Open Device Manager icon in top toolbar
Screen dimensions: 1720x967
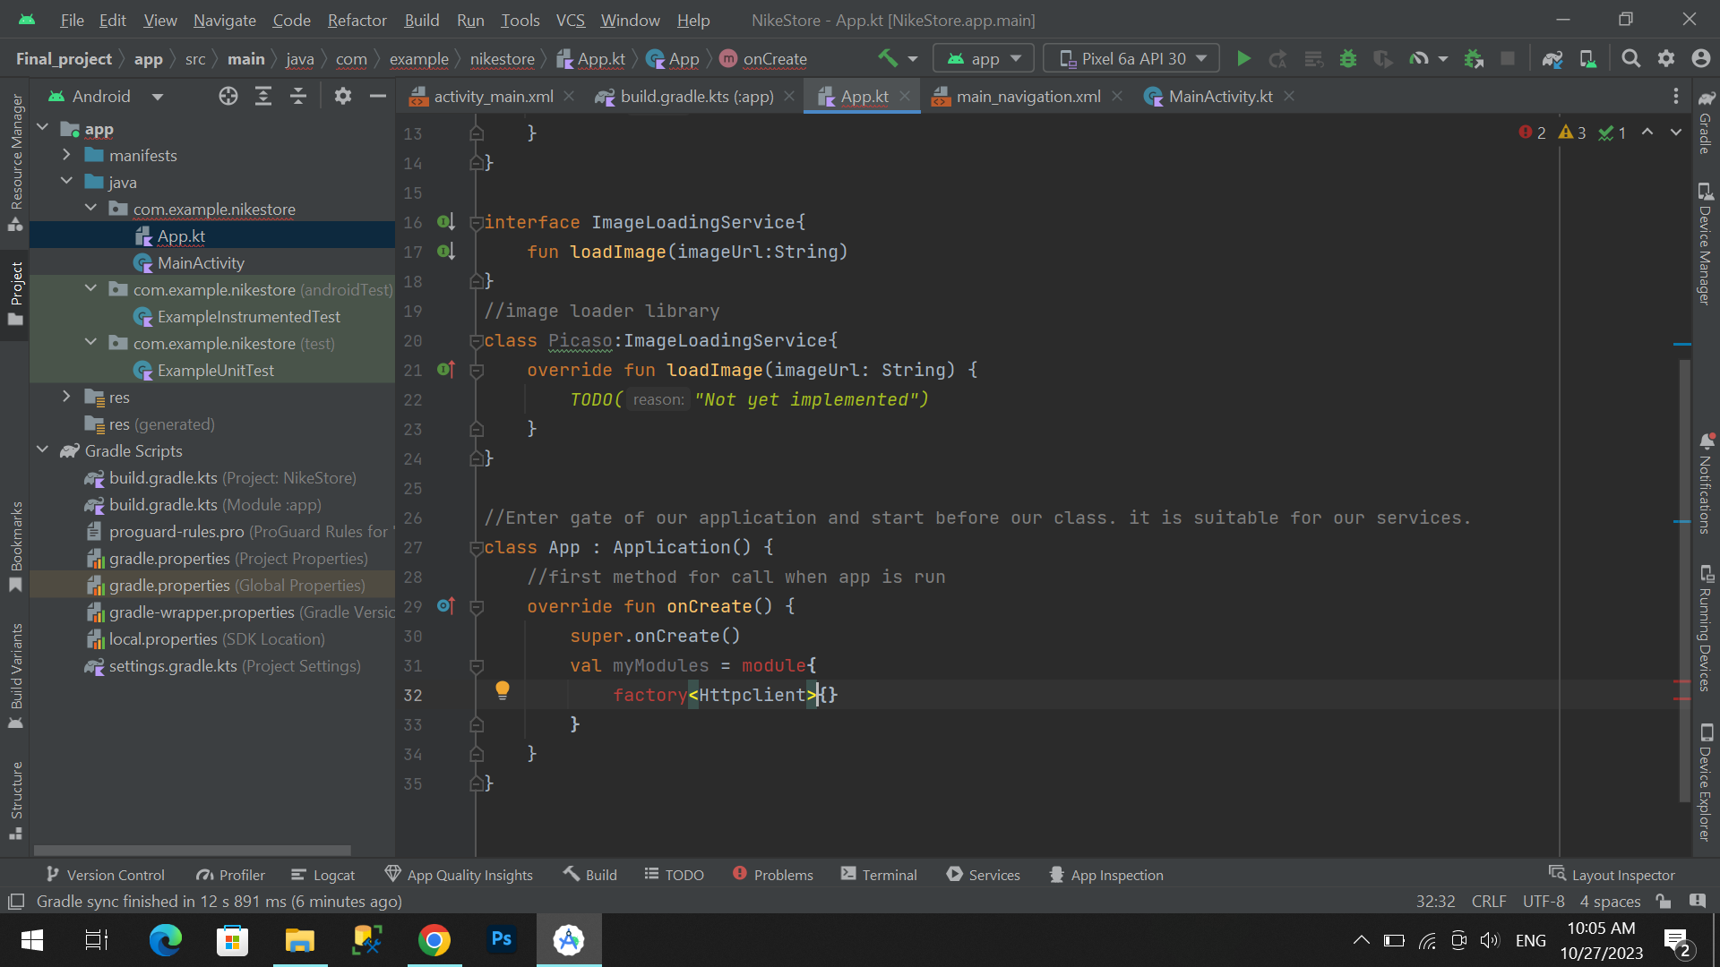tap(1588, 58)
